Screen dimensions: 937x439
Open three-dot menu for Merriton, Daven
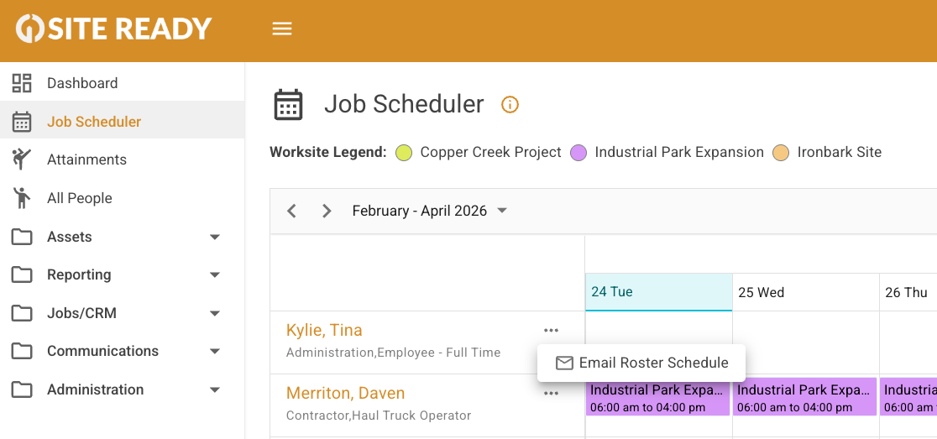pos(551,394)
